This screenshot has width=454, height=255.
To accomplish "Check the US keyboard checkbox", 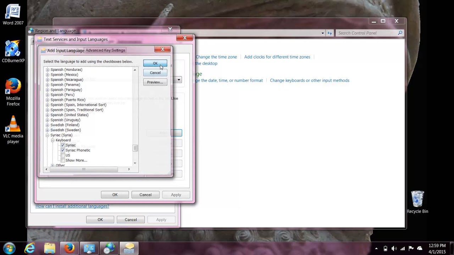I will [x=63, y=155].
